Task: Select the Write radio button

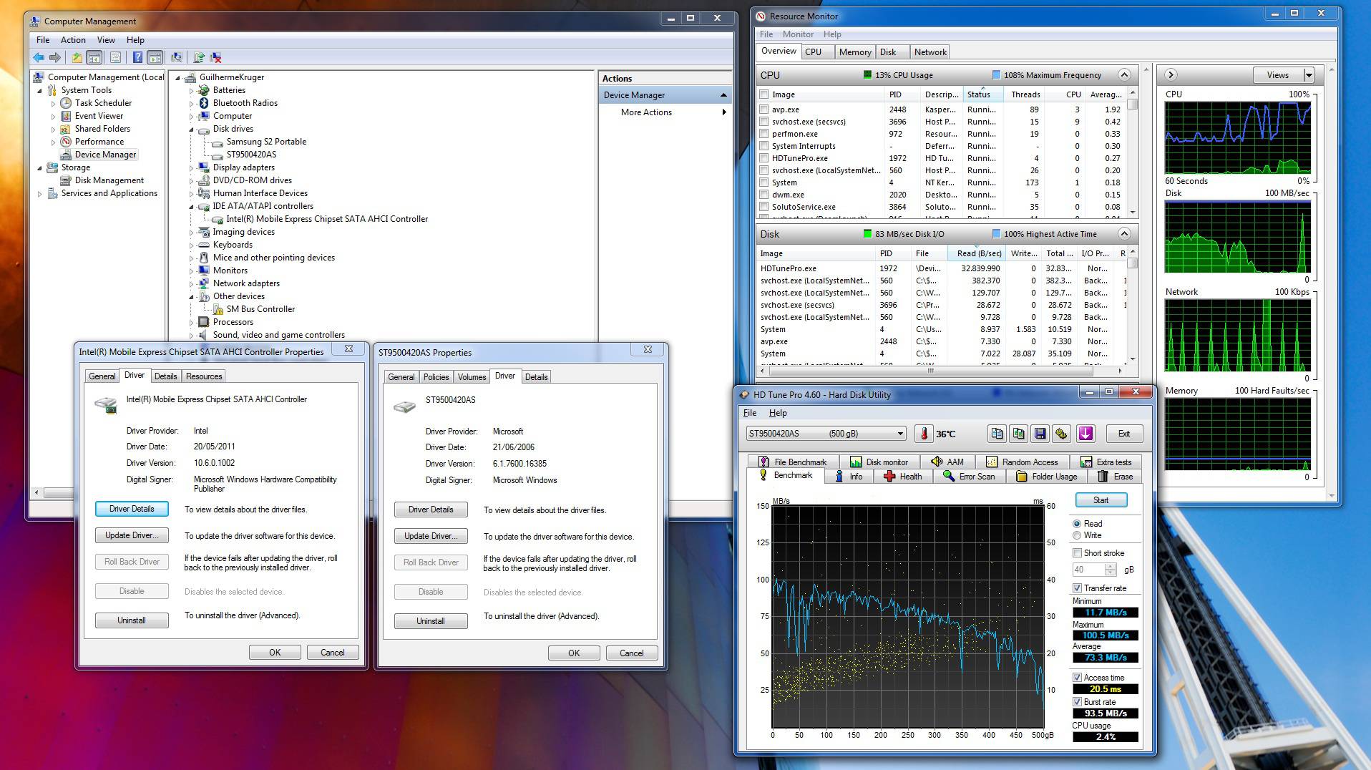Action: point(1077,535)
